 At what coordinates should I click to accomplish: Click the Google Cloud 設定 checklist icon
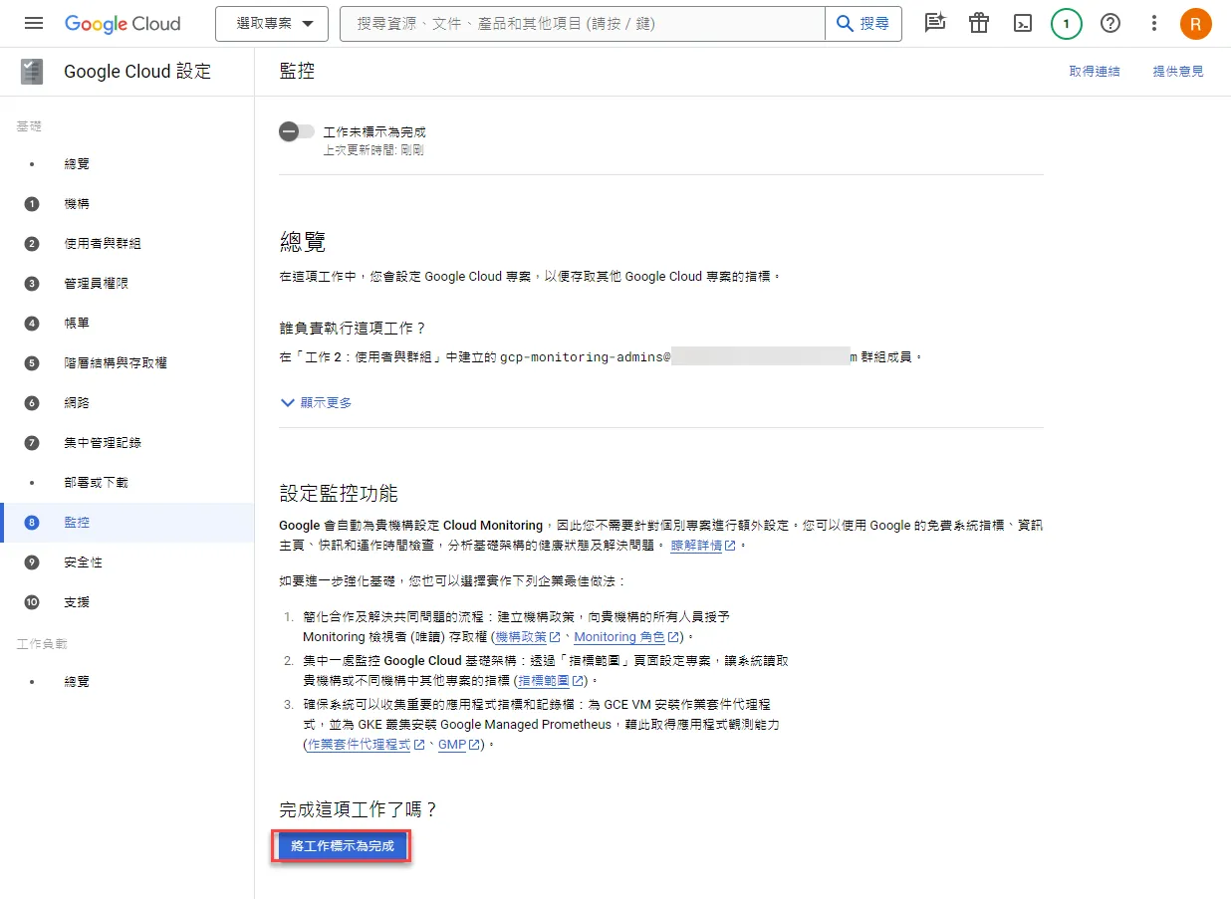pos(32,72)
